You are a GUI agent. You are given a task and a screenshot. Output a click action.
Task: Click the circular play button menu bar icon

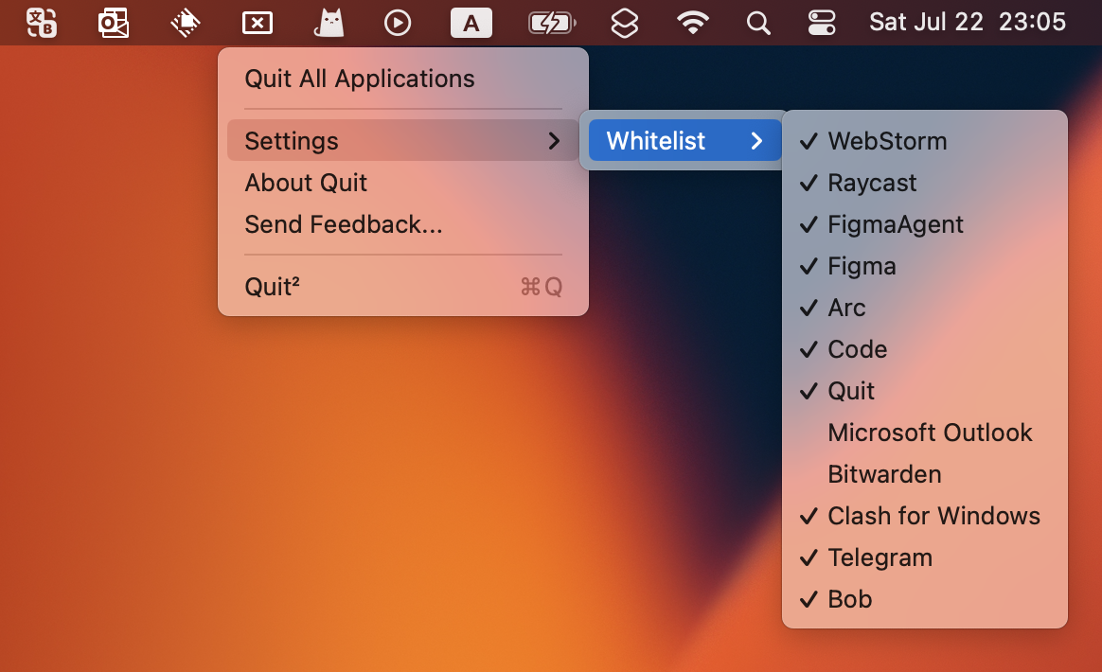click(398, 23)
